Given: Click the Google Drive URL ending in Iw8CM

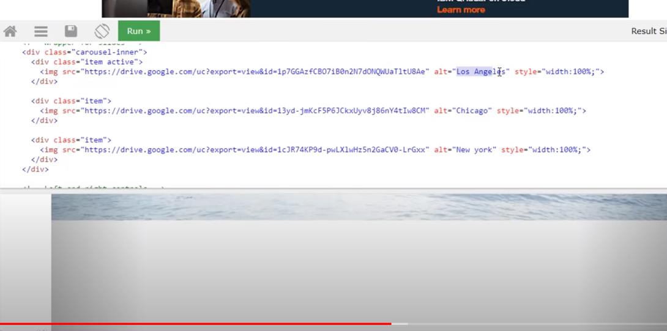Looking at the screenshot, I should pyautogui.click(x=255, y=111).
